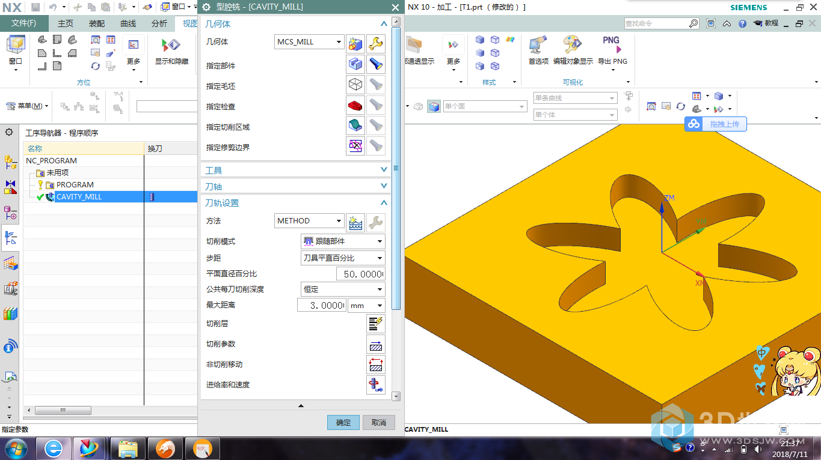Click the specify check (指定检查) icon
Screen dimensions: 821x460
coord(356,105)
